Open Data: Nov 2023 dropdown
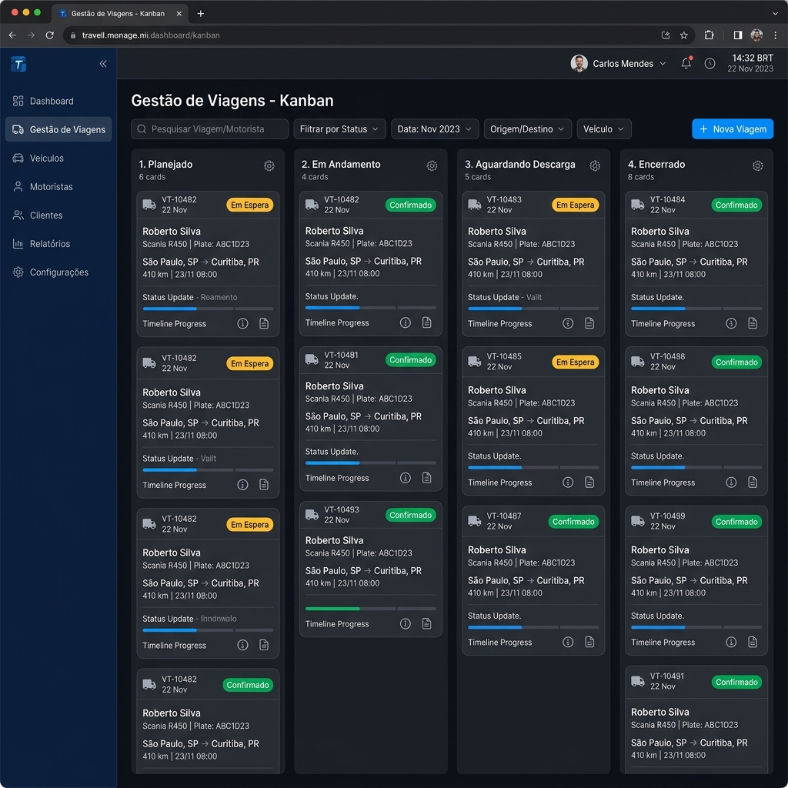Screen dimensions: 788x788 coord(434,129)
